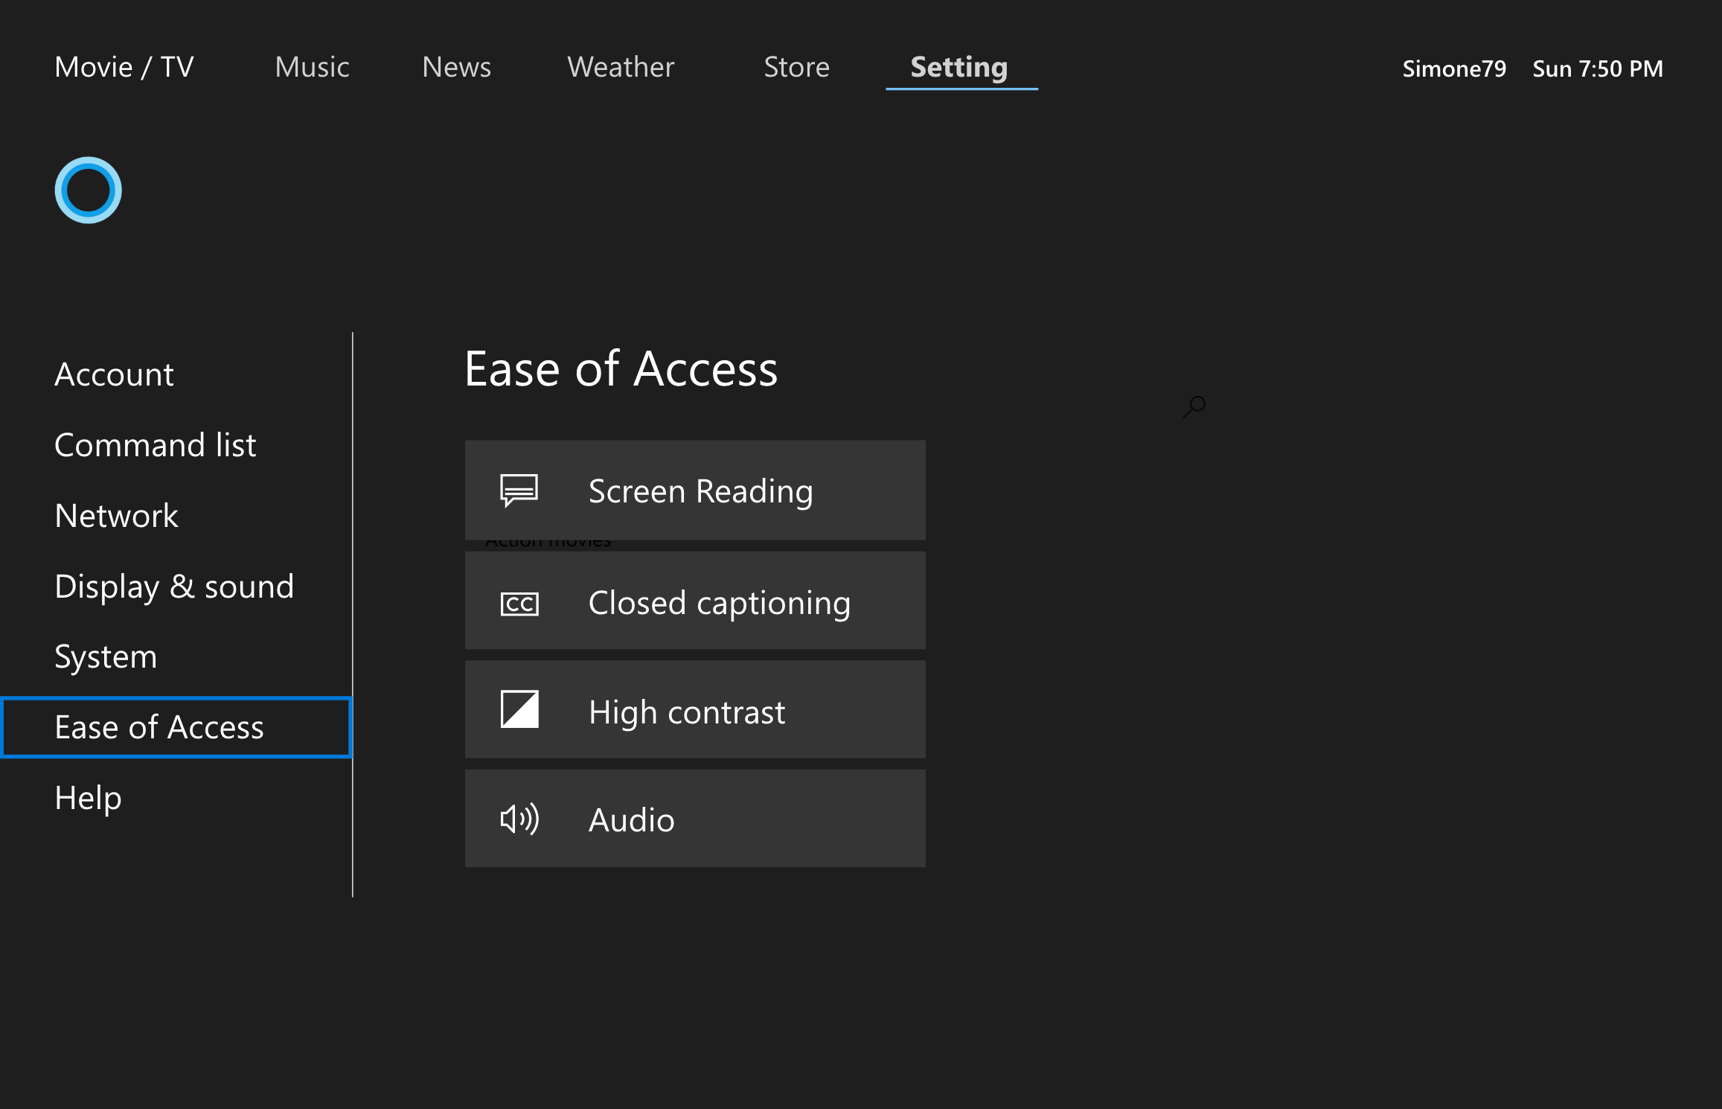Click the Screen Reading speech-bubble icon
Screen dimensions: 1722x1109
point(519,490)
